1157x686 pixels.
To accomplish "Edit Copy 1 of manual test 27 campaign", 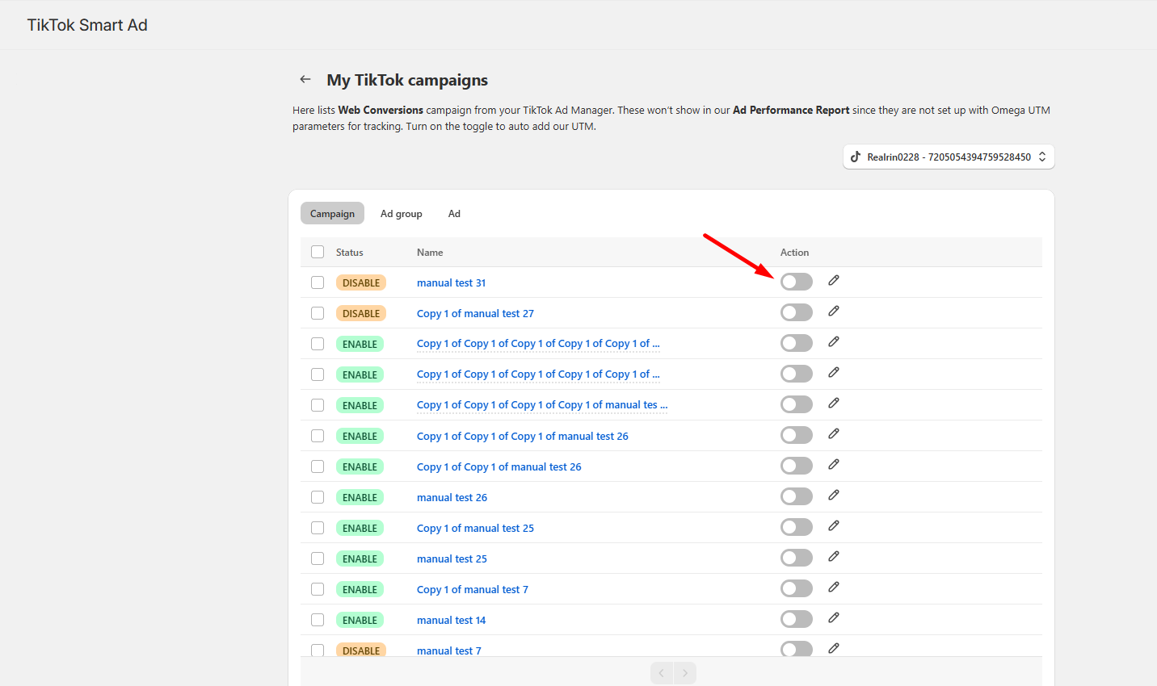I will [x=833, y=312].
